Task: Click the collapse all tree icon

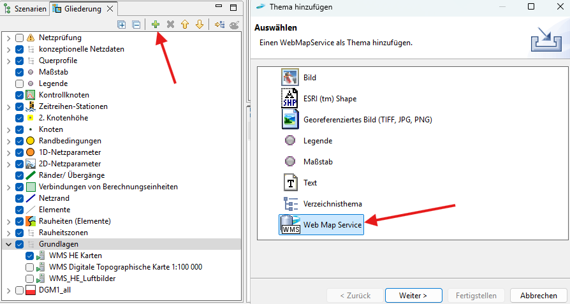Action: (x=136, y=25)
